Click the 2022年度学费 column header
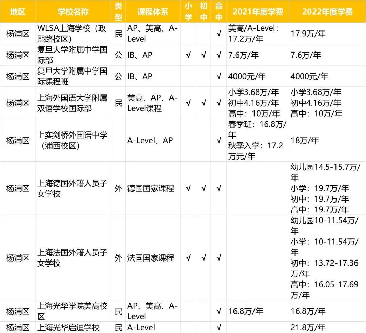 point(327,12)
